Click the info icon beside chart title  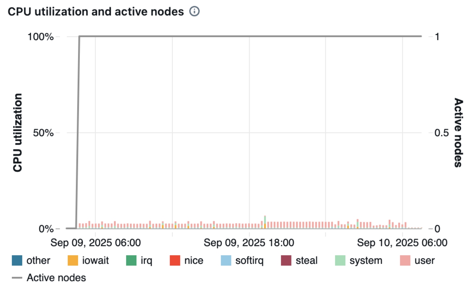point(194,12)
